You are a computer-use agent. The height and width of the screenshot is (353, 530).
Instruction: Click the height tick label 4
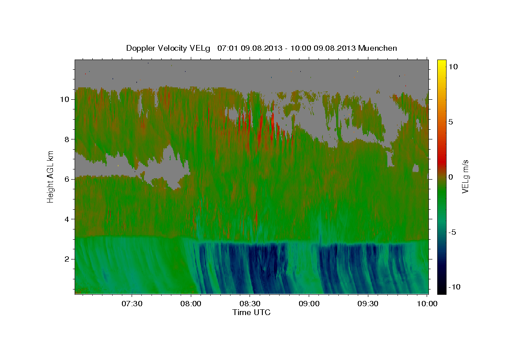67,219
